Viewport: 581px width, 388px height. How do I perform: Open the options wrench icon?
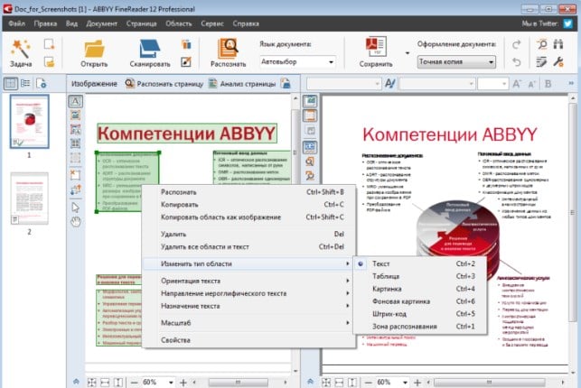point(558,61)
